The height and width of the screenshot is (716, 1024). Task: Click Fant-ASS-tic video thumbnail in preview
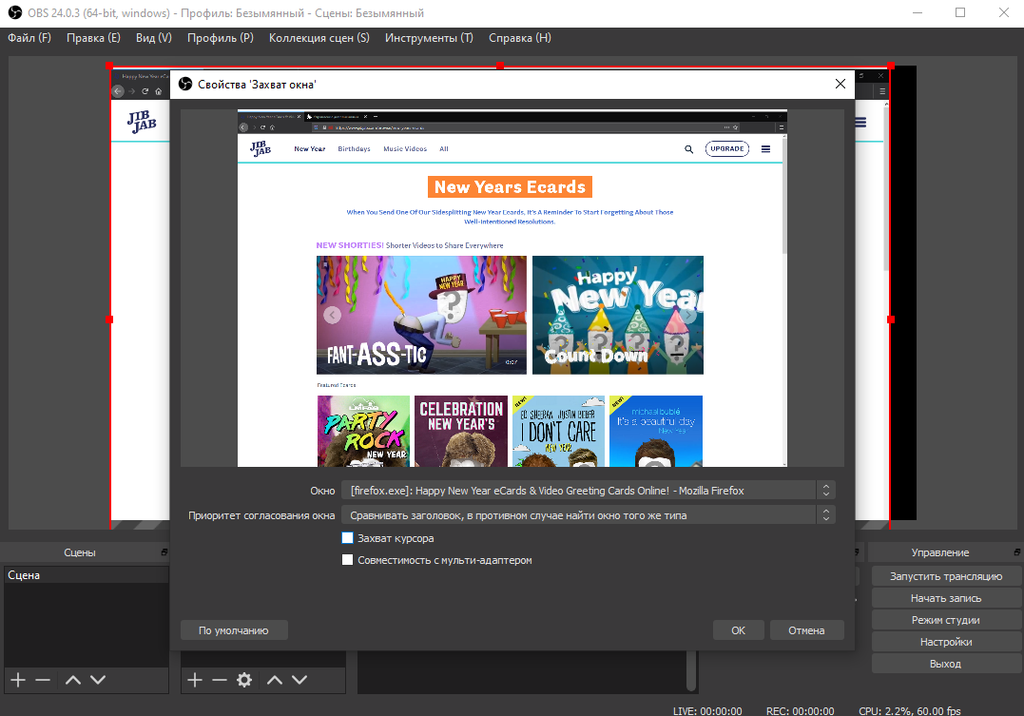(421, 315)
